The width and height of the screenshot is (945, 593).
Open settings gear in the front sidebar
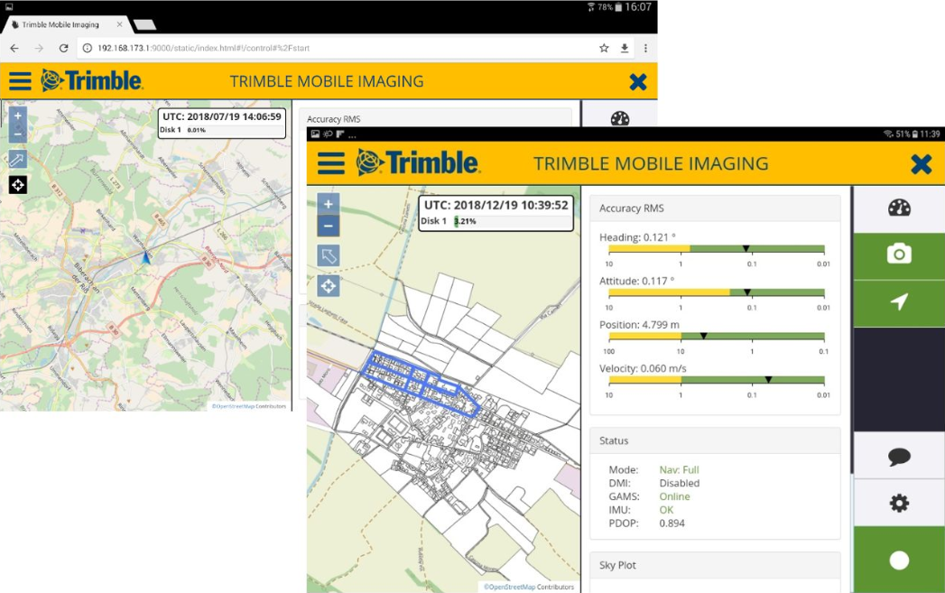pos(899,503)
